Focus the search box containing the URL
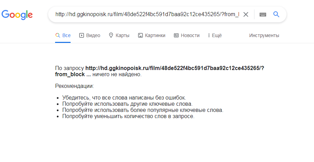Image resolution: width=314 pixels, height=162 pixels. point(147,14)
